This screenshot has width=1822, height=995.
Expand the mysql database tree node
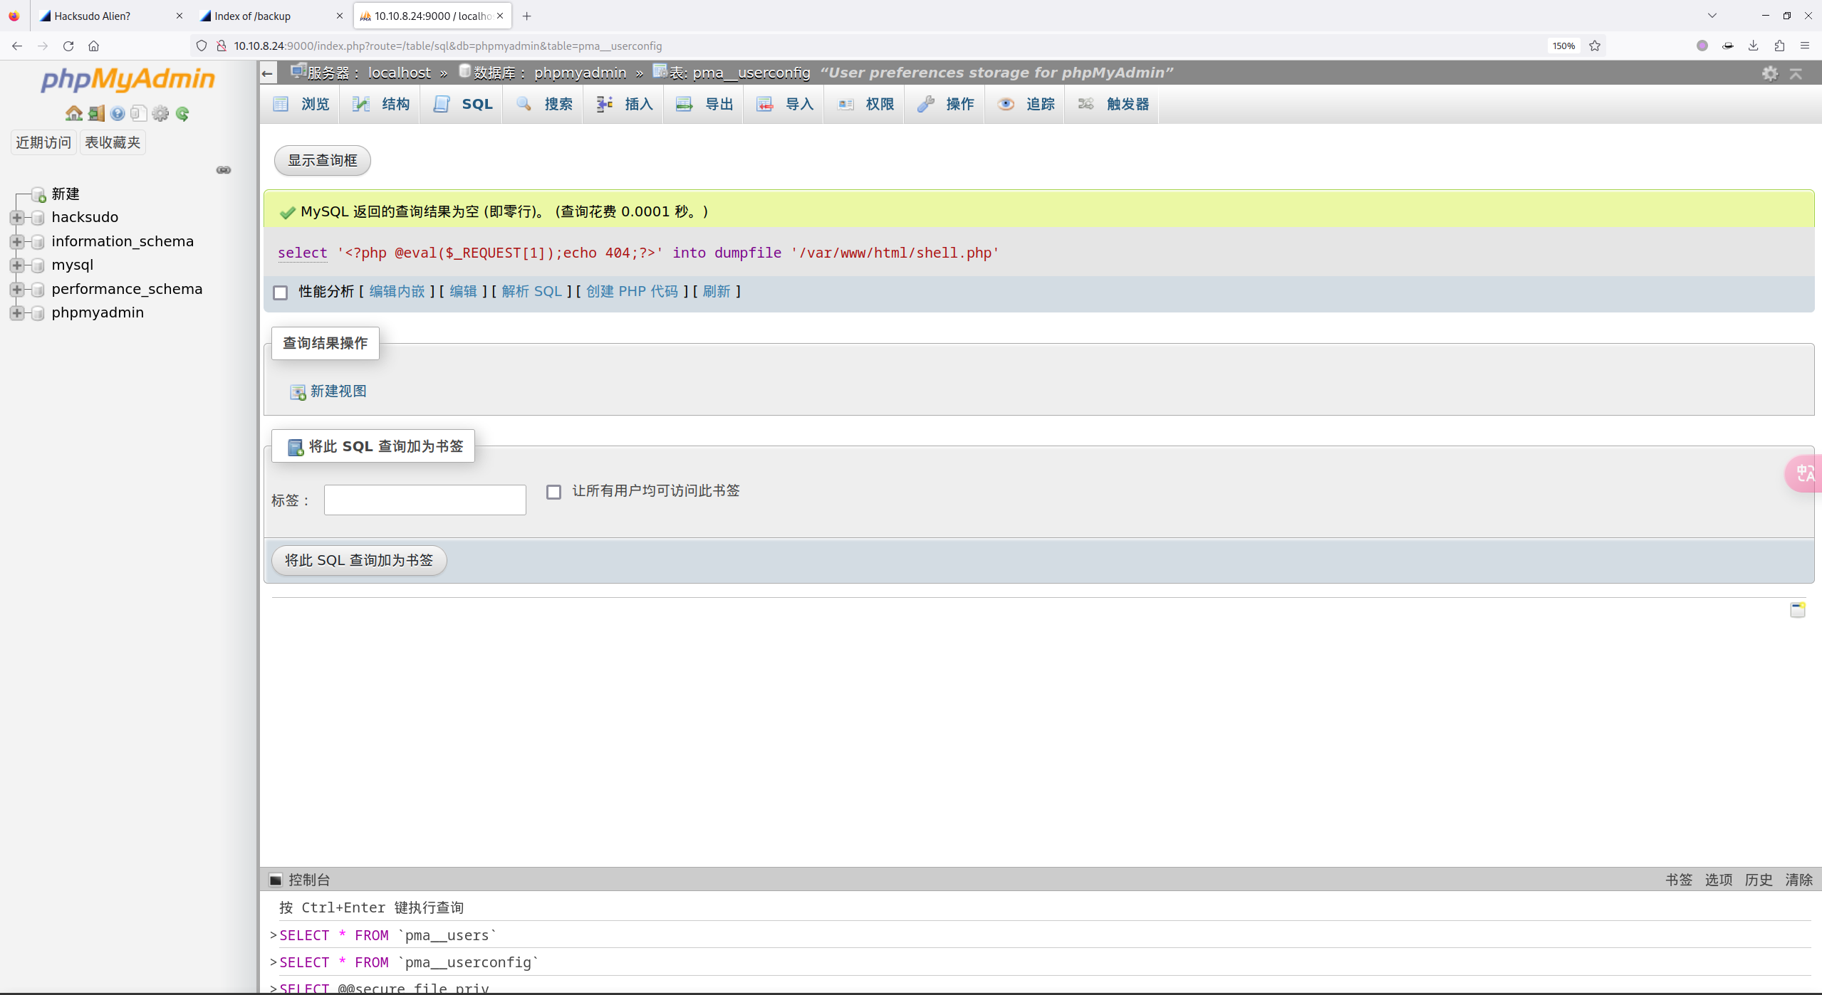(17, 265)
